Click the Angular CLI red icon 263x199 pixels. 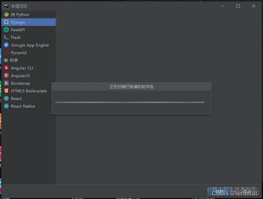(6, 68)
